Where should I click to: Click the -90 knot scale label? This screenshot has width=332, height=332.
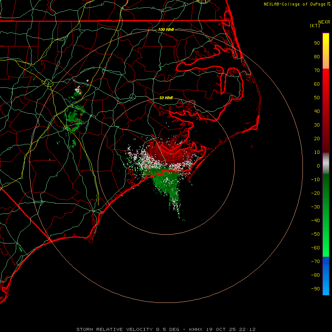tap(315, 289)
